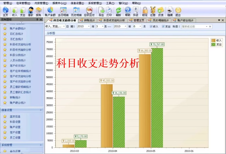226x154 pixels.
Task: Click the 隐藏 hide icon
Action: coord(170,11)
